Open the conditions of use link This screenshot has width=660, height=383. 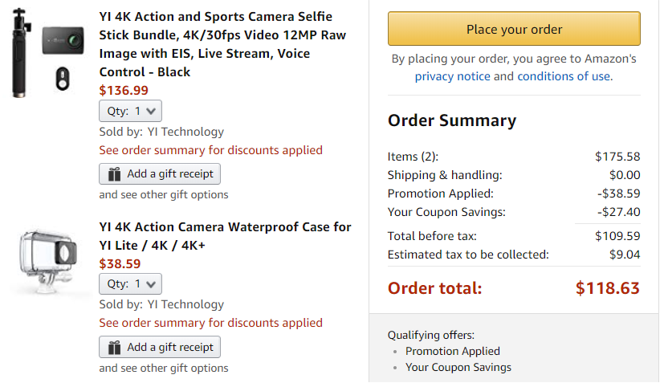pos(564,76)
